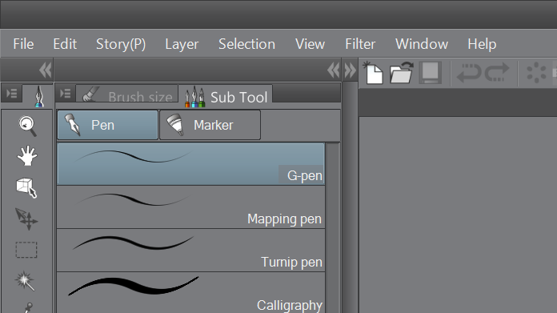The image size is (557, 313).
Task: Open the Filter menu
Action: click(x=360, y=44)
